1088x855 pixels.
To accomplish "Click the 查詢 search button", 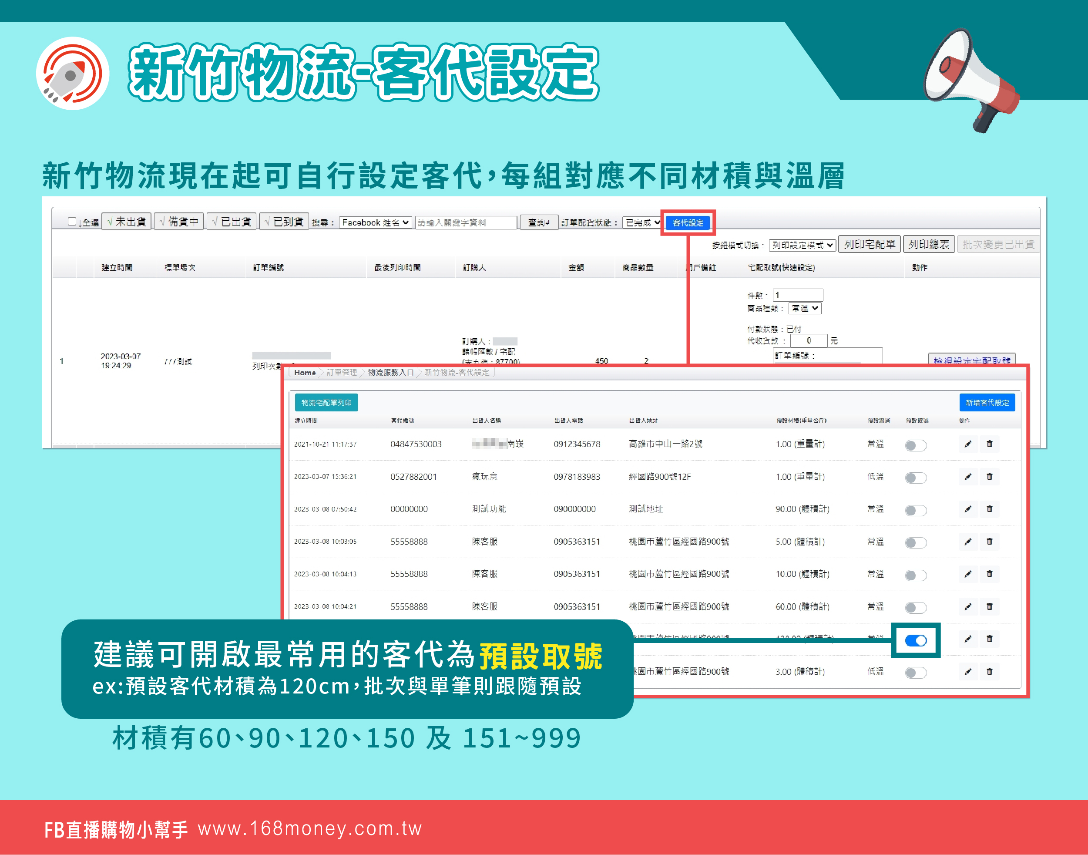I will click(x=539, y=222).
